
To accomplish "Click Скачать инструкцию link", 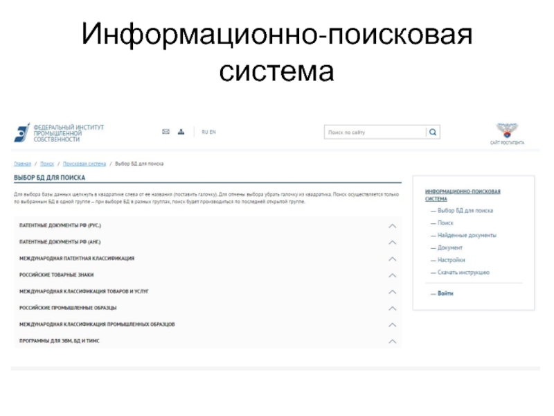I will (463, 272).
